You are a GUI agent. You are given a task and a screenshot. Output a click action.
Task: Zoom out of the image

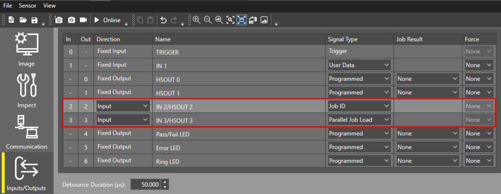click(208, 20)
